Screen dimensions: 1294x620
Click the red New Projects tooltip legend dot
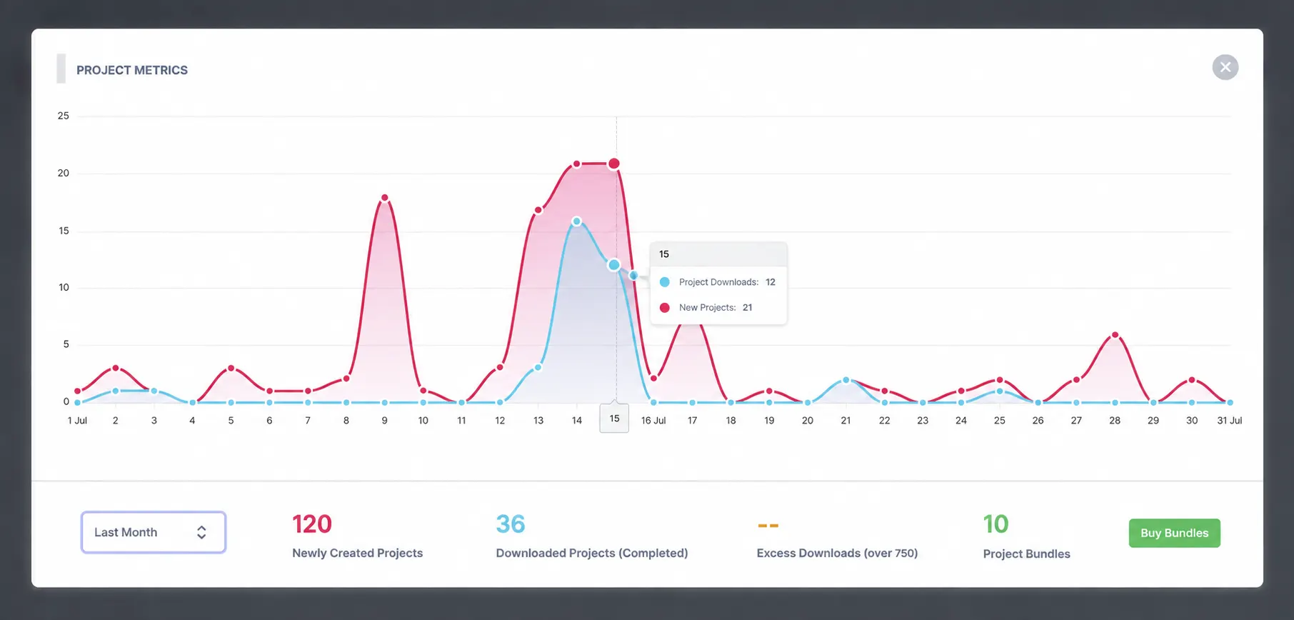pos(665,308)
